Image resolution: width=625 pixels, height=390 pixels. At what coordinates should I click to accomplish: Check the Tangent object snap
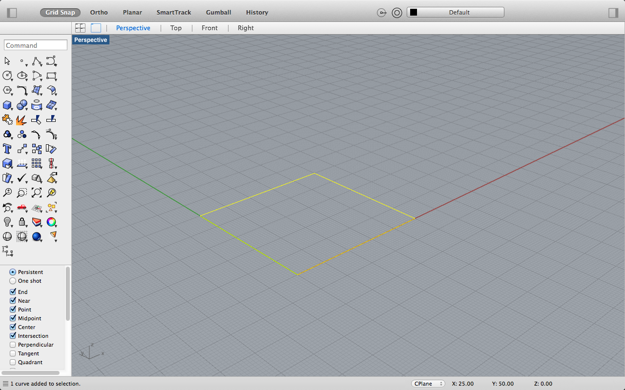pos(13,353)
